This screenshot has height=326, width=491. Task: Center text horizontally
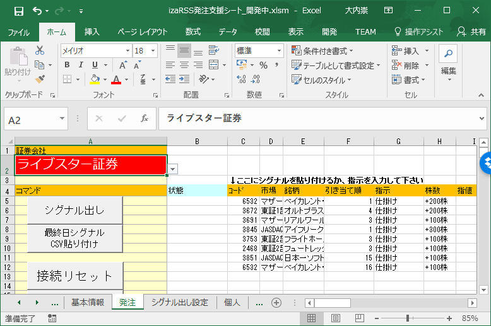pos(184,65)
